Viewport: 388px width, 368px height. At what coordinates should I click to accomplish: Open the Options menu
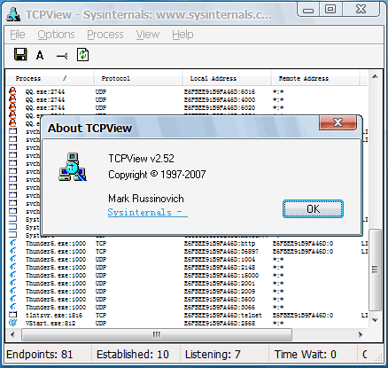56,35
